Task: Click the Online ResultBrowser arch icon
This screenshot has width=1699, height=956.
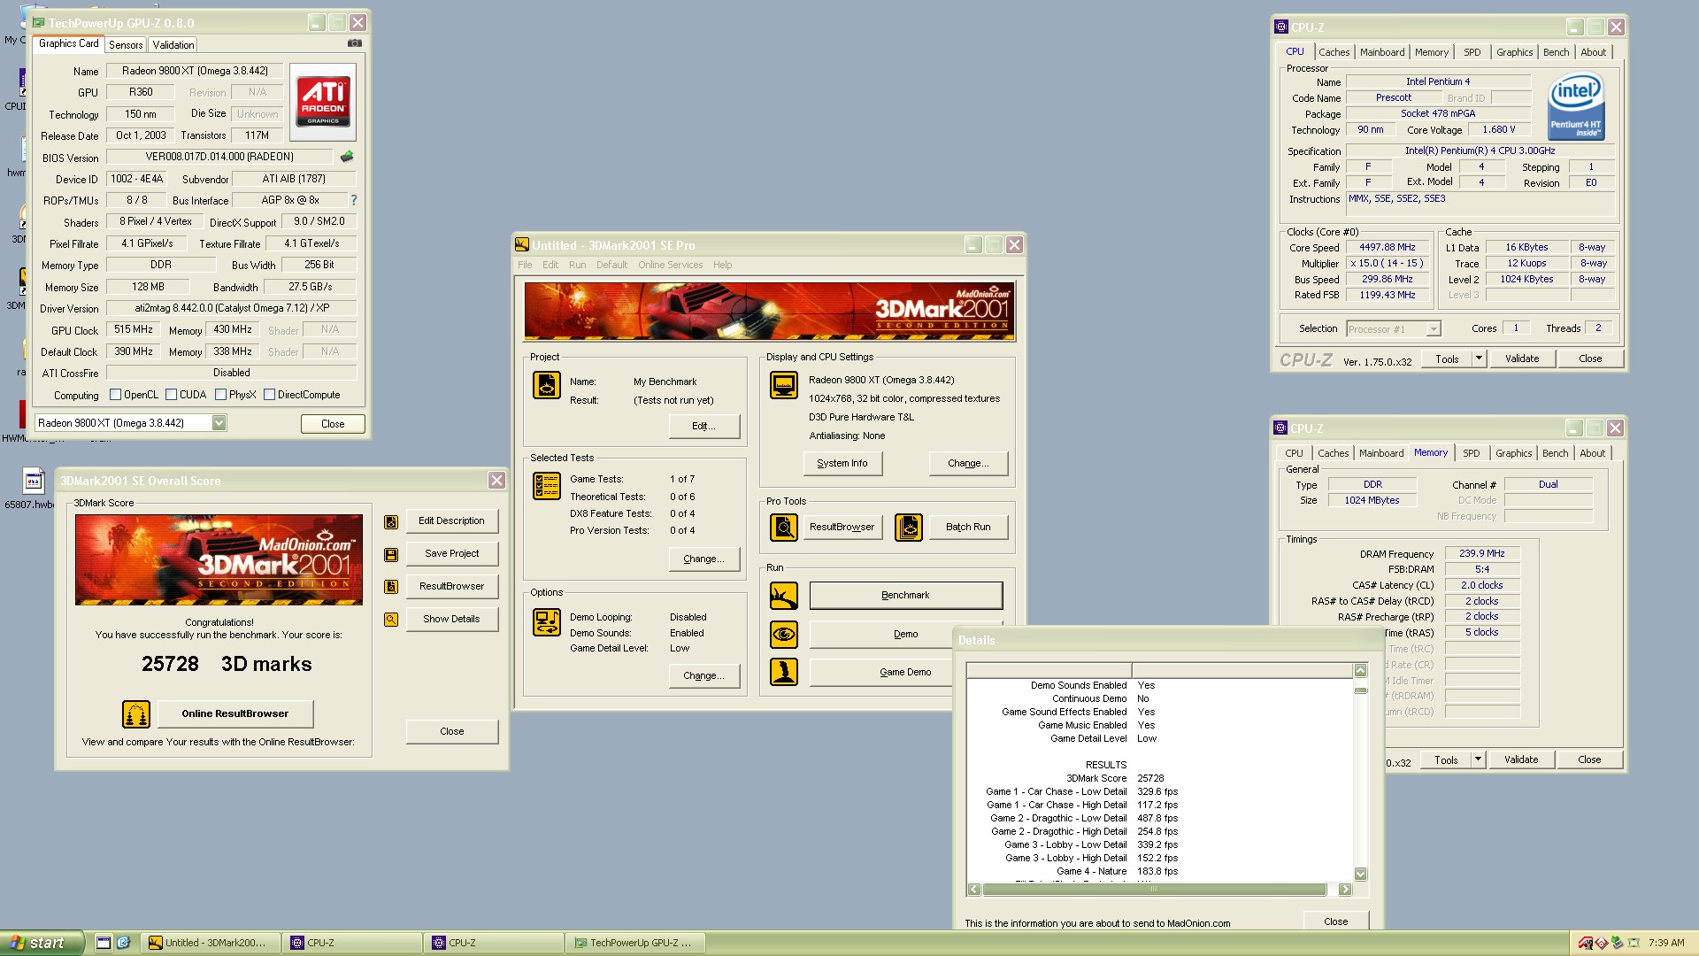Action: (136, 714)
